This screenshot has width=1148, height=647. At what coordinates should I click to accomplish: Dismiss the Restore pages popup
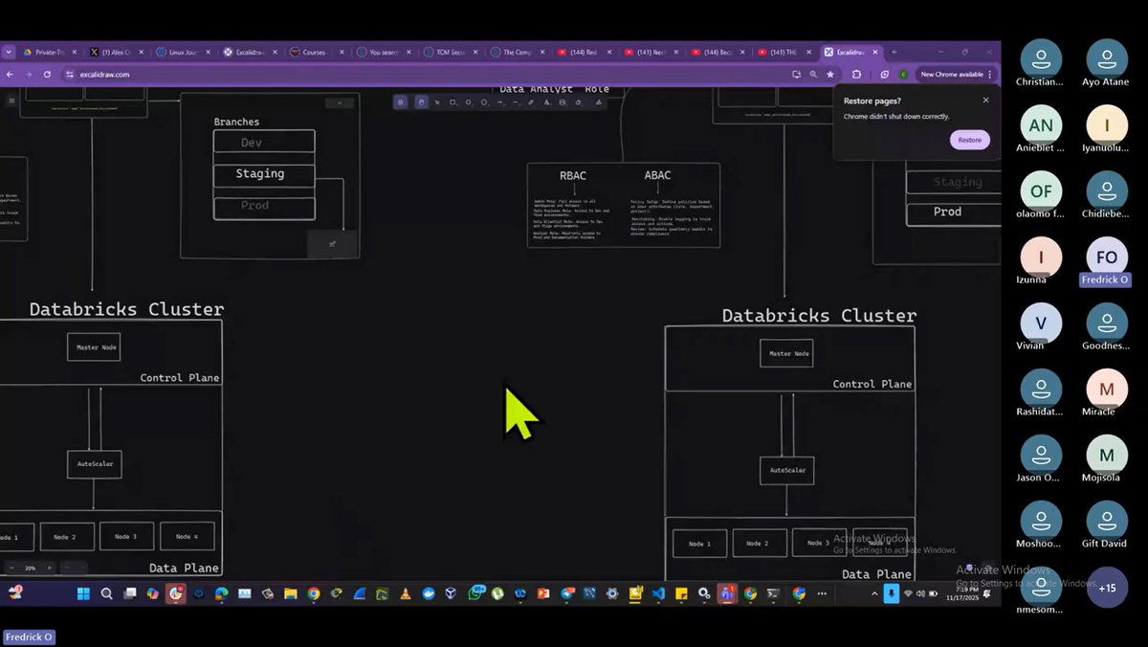985,100
